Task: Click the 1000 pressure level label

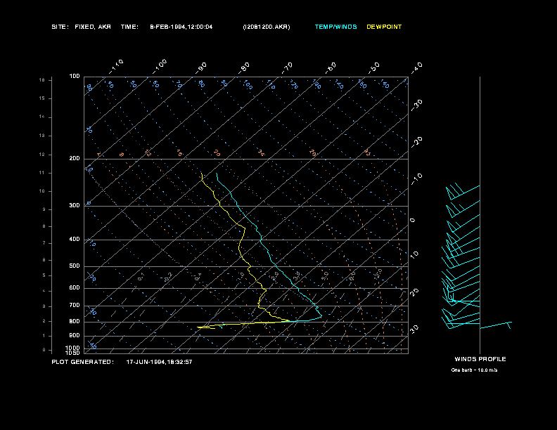Action: click(72, 348)
